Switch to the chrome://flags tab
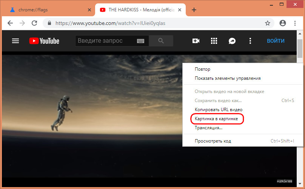 [48, 10]
